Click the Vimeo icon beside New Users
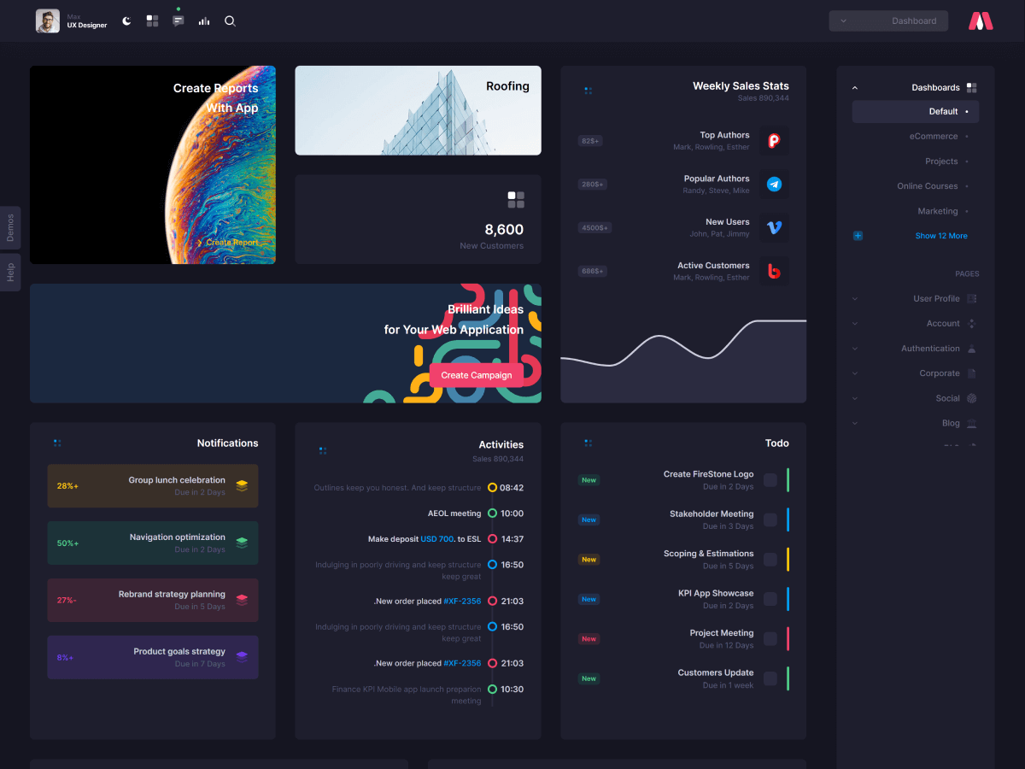The width and height of the screenshot is (1025, 769). click(x=774, y=227)
